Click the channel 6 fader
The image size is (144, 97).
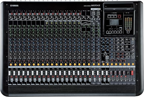[x=32, y=73]
